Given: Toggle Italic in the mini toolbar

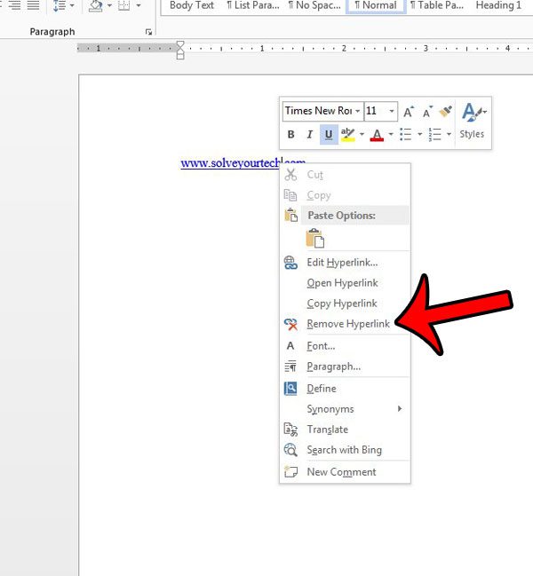Looking at the screenshot, I should (309, 135).
